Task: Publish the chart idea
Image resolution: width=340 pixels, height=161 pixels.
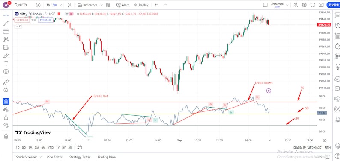Action: [334, 5]
